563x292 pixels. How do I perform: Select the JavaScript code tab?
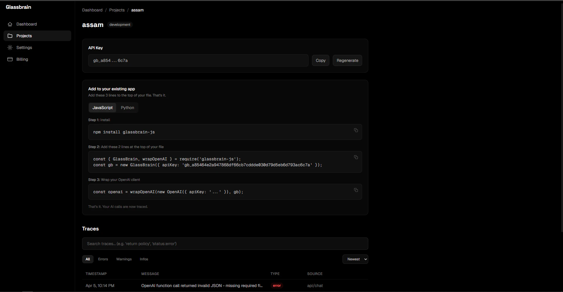102,108
